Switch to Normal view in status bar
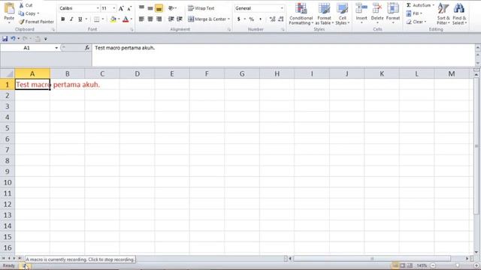Image resolution: width=481 pixels, height=270 pixels. click(x=395, y=265)
